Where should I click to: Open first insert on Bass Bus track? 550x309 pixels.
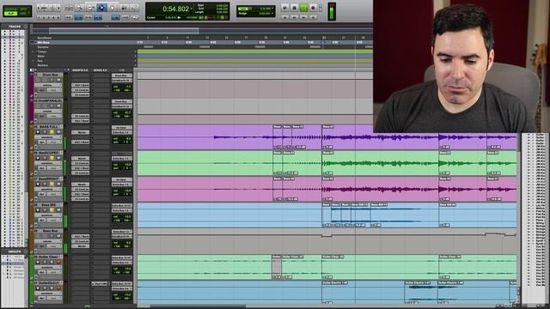(80, 237)
